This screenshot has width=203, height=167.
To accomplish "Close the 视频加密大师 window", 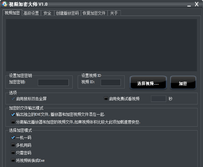I will (197, 4).
